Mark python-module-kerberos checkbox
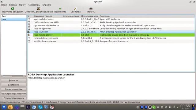Screen dimensions: 196x110 (x=29, y=25)
